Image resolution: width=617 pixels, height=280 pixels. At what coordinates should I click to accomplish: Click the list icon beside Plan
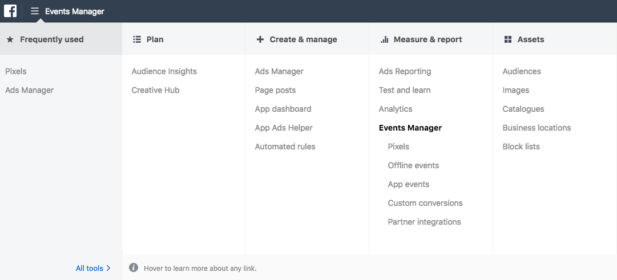click(136, 39)
